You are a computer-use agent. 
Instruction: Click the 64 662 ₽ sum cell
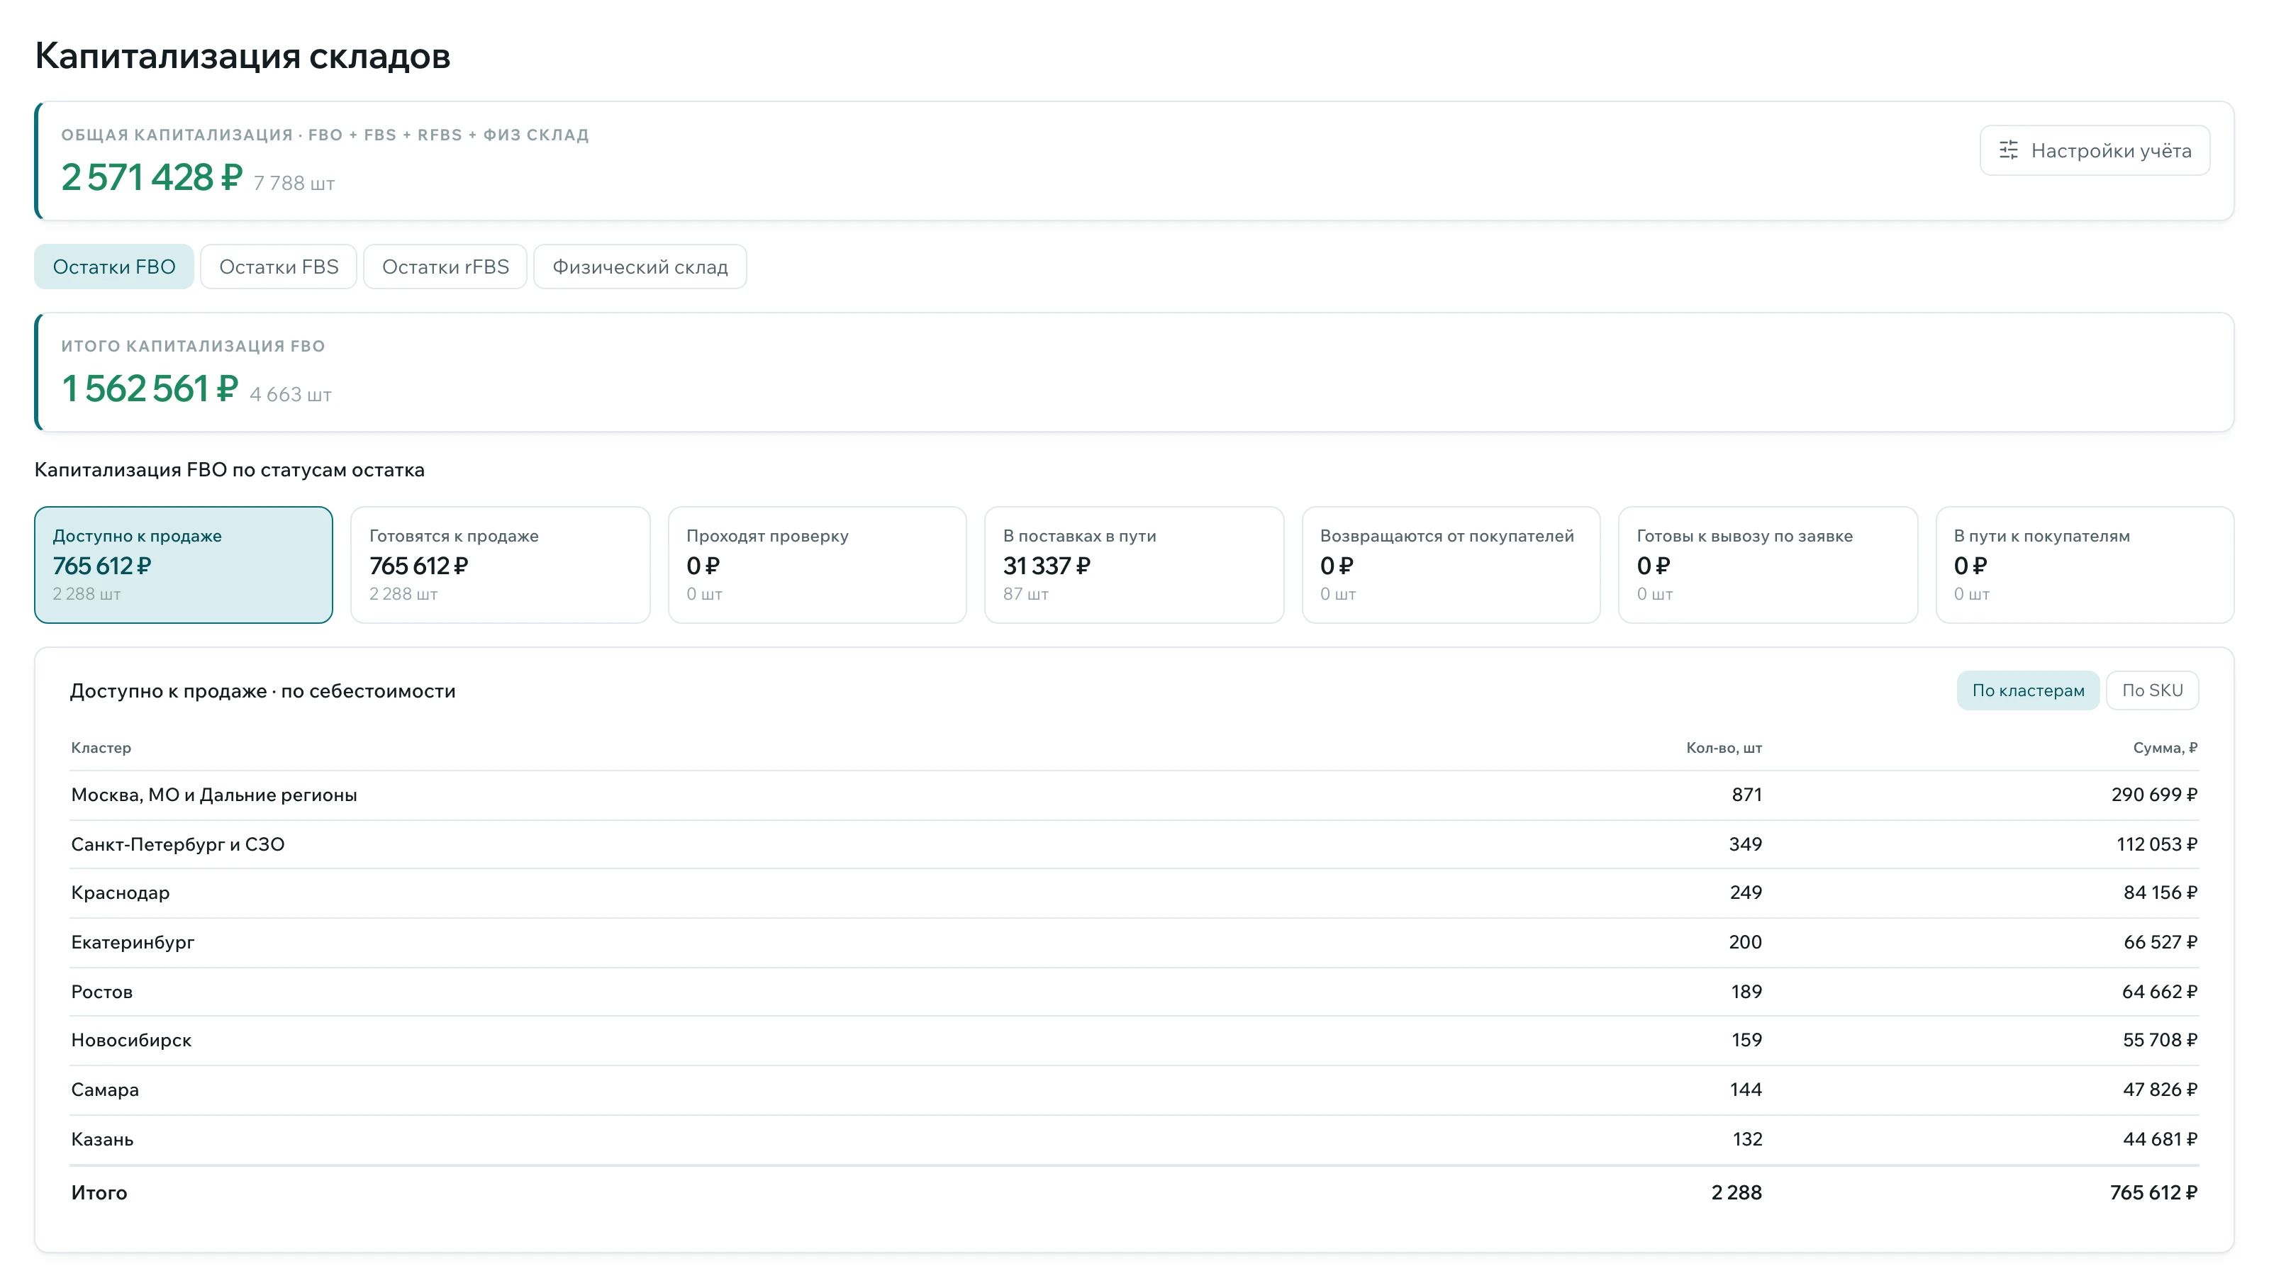pyautogui.click(x=2159, y=992)
